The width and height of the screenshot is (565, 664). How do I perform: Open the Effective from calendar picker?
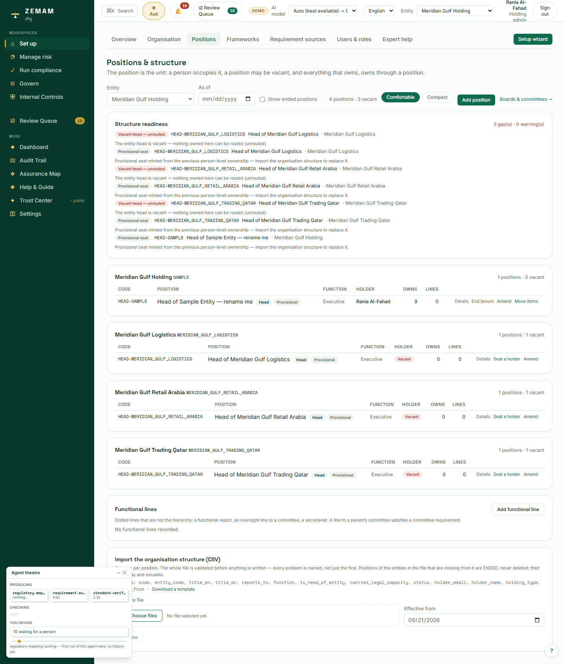pos(537,620)
